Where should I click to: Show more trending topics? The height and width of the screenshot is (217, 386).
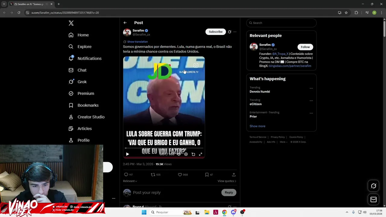point(257,126)
